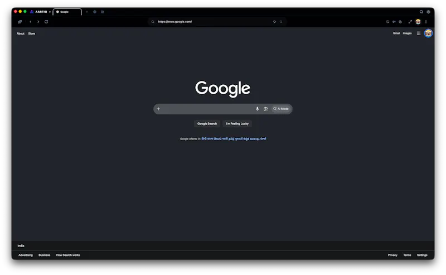Enter fullscreen with the expand arrows icon
446x275 pixels.
tap(410, 22)
